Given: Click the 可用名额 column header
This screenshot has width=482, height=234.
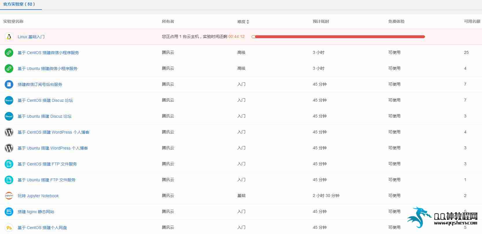Looking at the screenshot, I should click(472, 21).
